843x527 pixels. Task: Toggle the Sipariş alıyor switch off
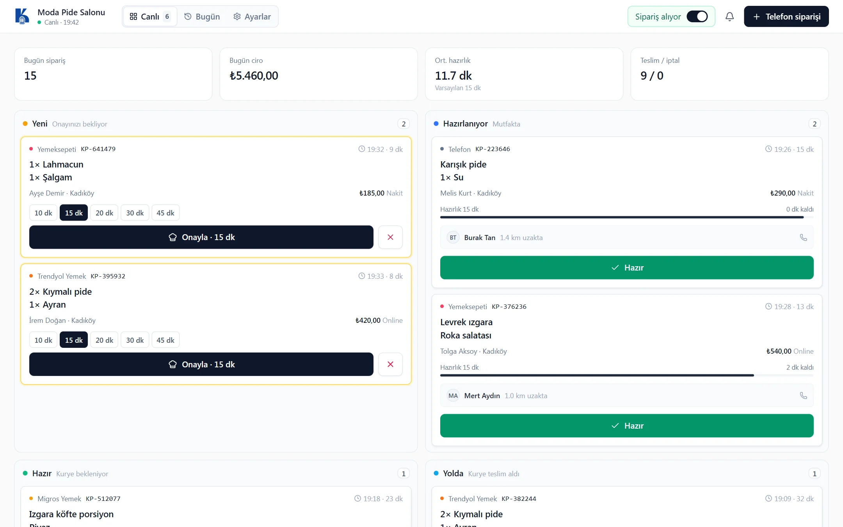697,16
